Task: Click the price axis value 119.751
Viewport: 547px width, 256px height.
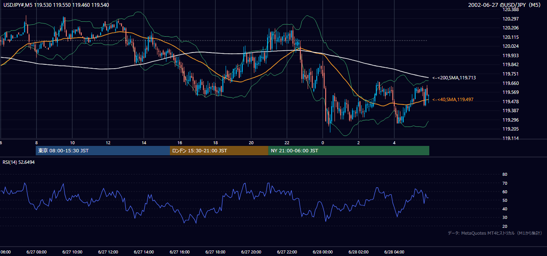Action: (511, 74)
